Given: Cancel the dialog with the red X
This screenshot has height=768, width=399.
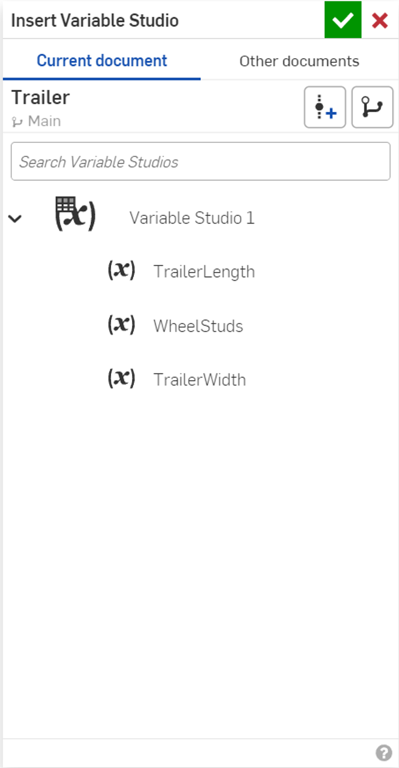Looking at the screenshot, I should 380,20.
